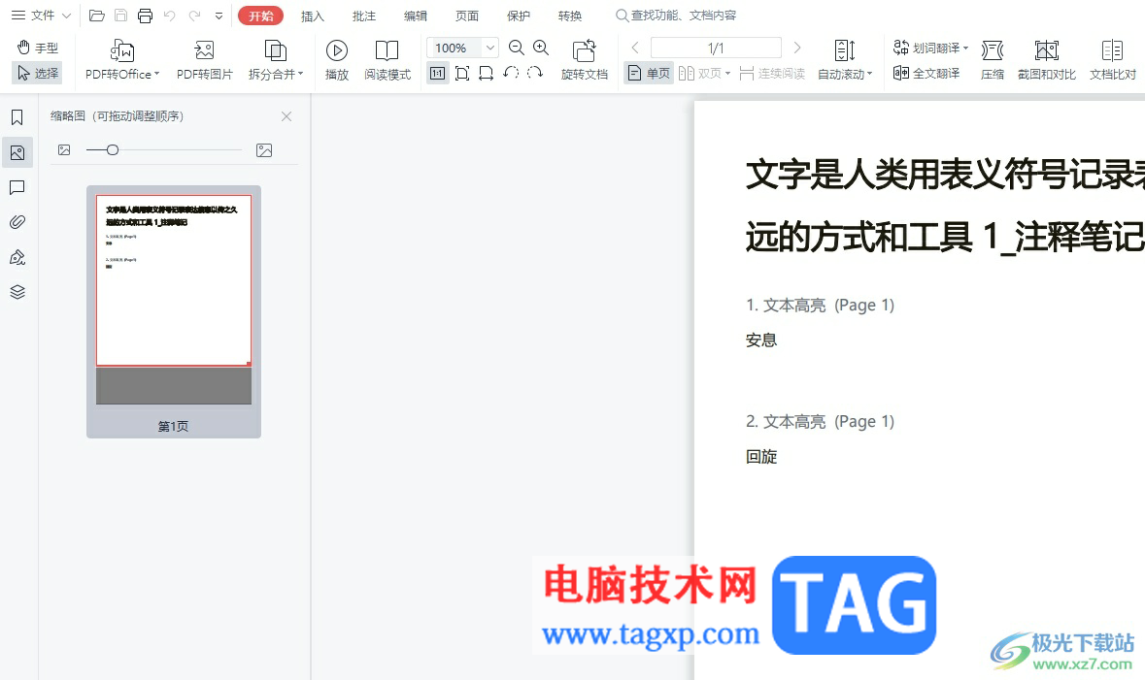Image resolution: width=1145 pixels, height=680 pixels.
Task: Expand the 双页 dropdown arrow
Action: pyautogui.click(x=728, y=73)
